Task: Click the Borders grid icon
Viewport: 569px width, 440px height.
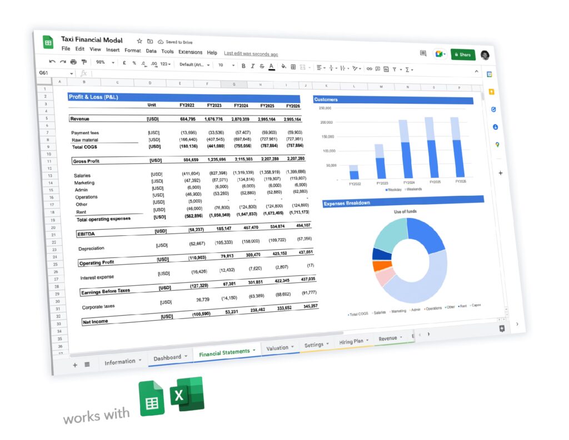Action: pos(293,67)
